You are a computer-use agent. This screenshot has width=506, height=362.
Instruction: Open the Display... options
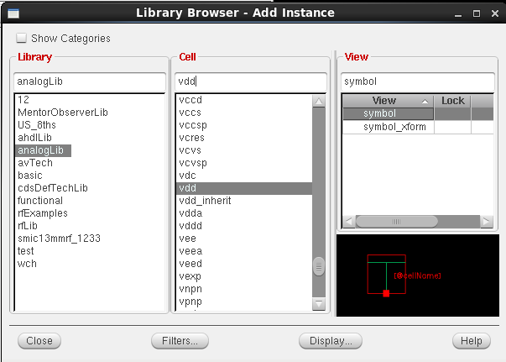point(331,341)
